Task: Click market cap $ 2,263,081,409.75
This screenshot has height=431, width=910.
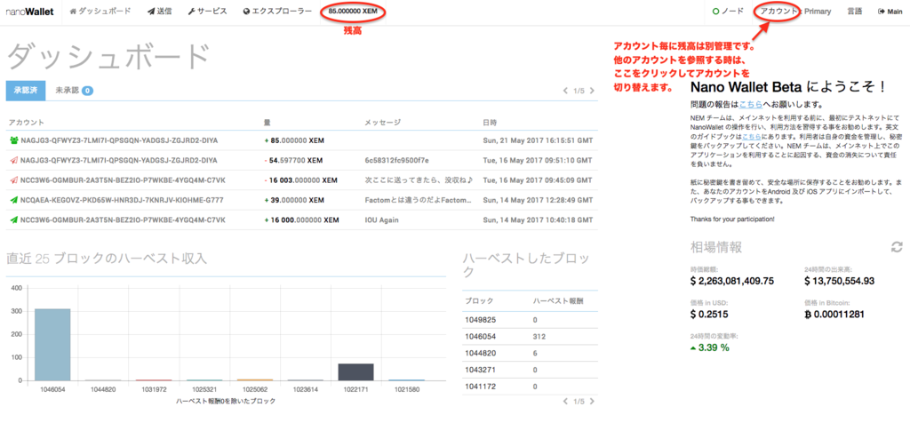Action: (x=732, y=282)
